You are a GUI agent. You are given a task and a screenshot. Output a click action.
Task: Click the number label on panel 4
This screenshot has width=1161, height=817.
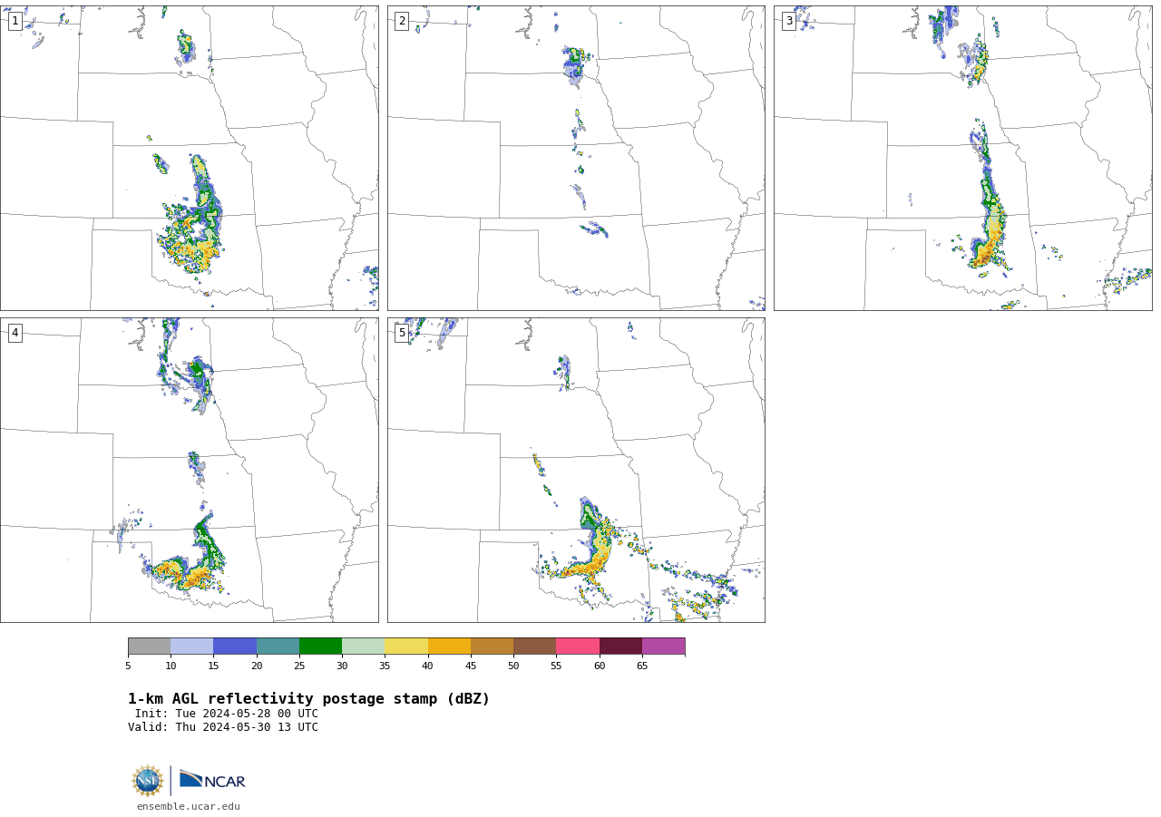click(x=15, y=333)
